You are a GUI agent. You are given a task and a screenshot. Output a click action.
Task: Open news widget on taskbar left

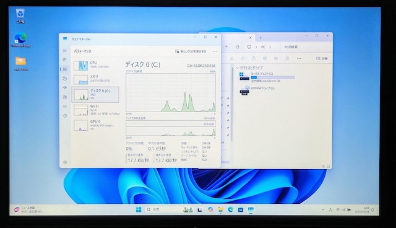30,209
